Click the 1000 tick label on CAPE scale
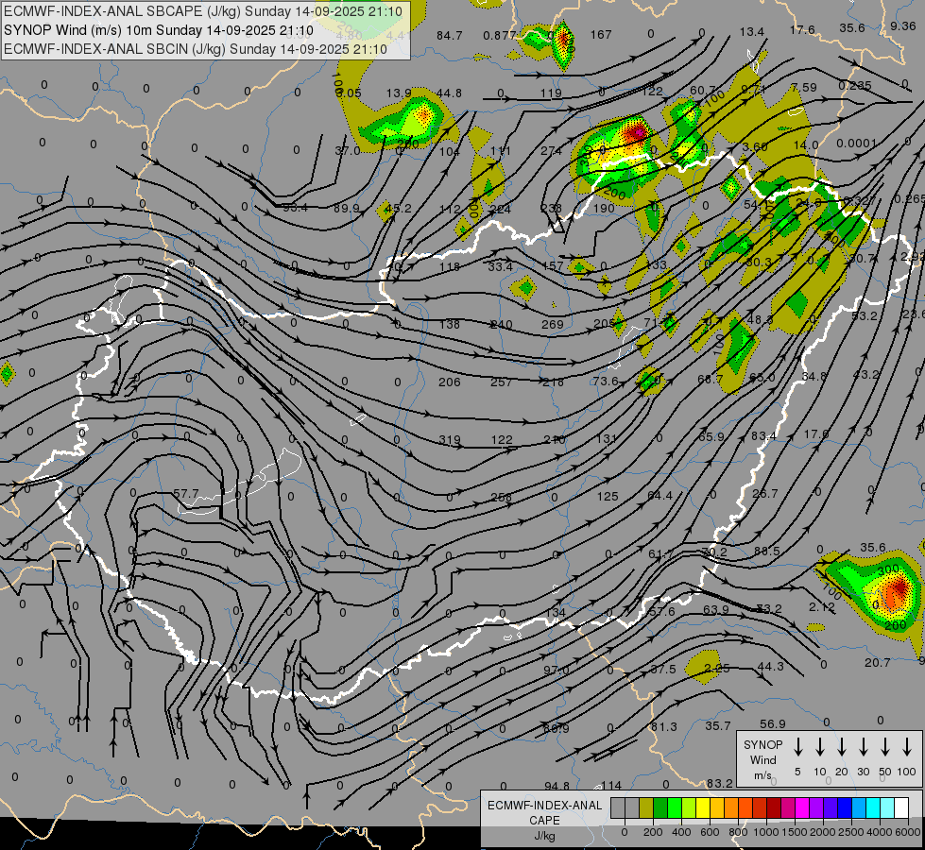 click(x=765, y=832)
